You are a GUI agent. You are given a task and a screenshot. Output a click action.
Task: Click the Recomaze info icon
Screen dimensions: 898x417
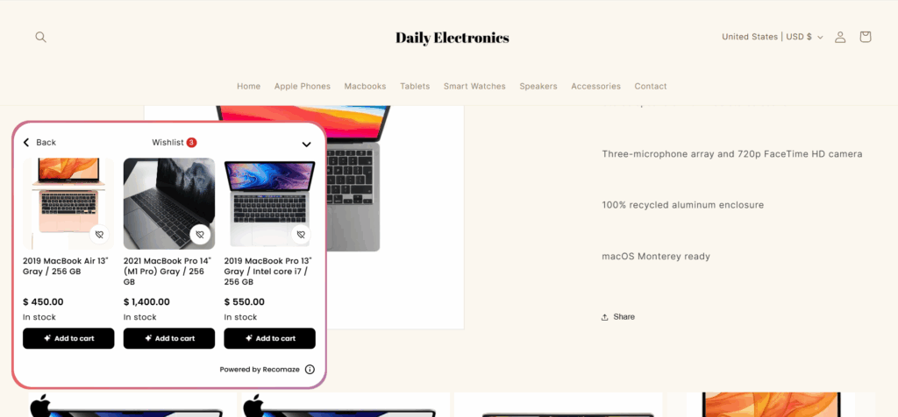[x=310, y=370]
